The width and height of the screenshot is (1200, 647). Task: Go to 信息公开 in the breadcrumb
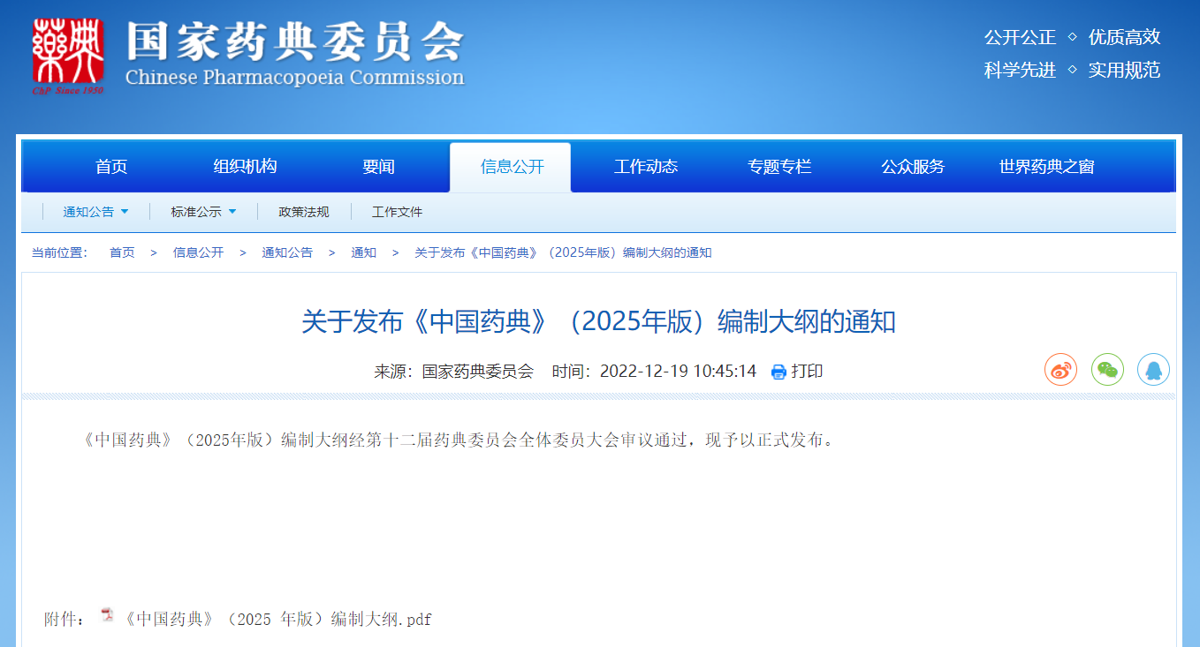pyautogui.click(x=199, y=252)
